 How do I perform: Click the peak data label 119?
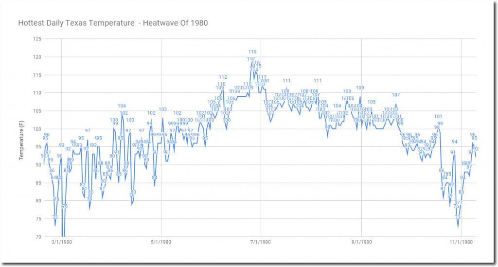click(252, 52)
